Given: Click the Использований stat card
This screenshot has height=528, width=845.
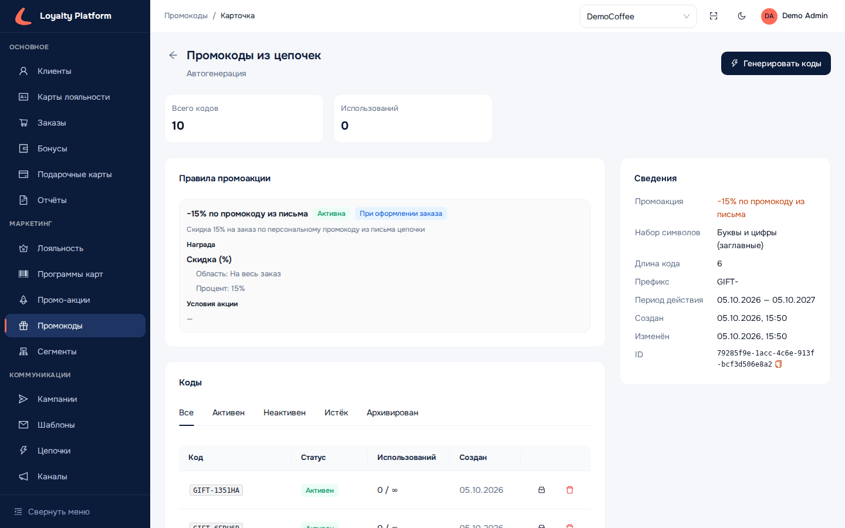Looking at the screenshot, I should click(413, 119).
